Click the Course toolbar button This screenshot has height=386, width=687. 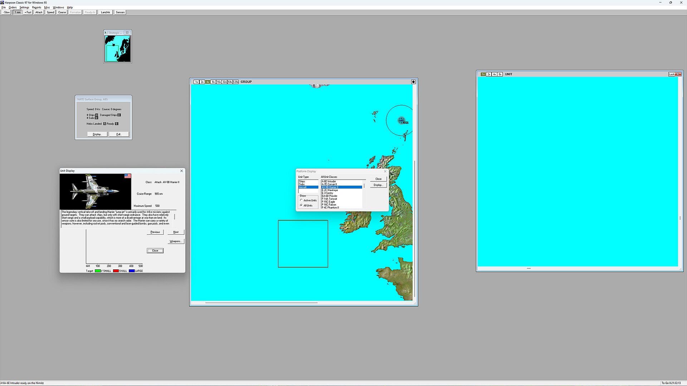[x=62, y=12]
